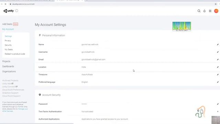Click the colorful thumbnail image at top right
Screen dimensions: 220x124
[181, 26]
